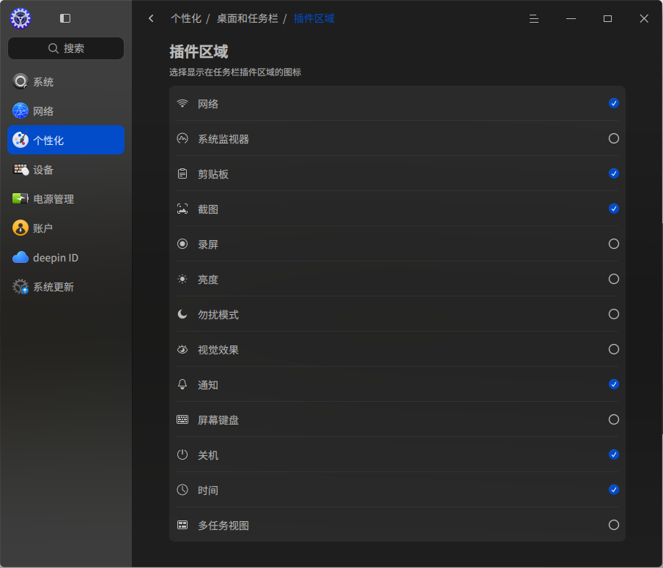Image resolution: width=663 pixels, height=568 pixels.
Task: Toggle the sidebar collapse icon
Action: coord(65,18)
